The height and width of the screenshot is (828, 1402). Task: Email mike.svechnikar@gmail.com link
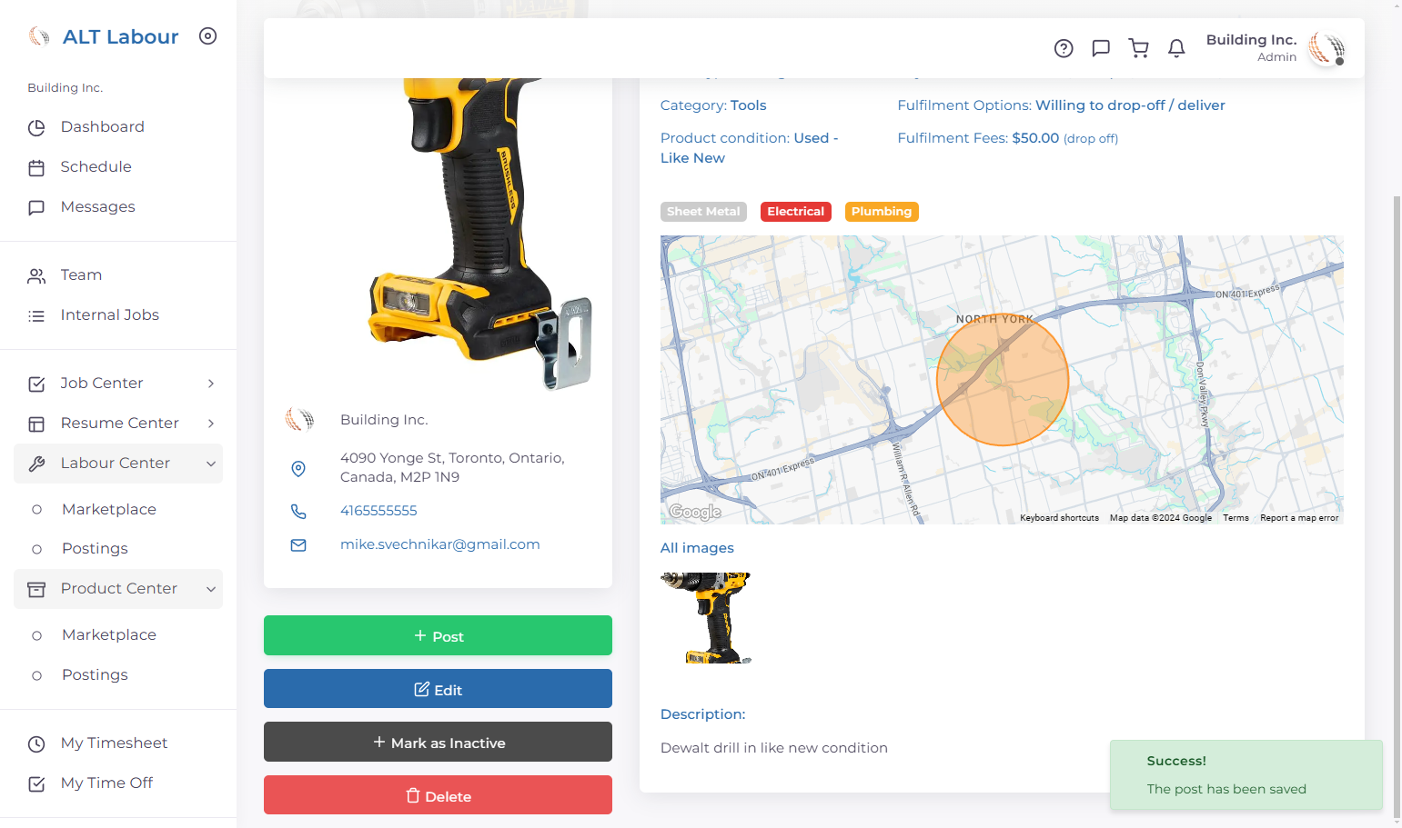[x=440, y=544]
